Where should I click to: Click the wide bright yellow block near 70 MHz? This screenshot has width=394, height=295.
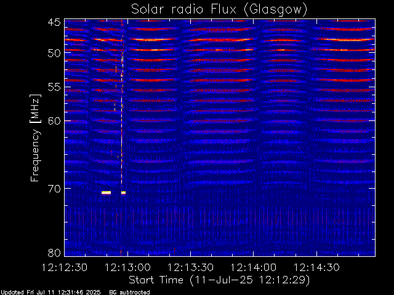(x=106, y=192)
